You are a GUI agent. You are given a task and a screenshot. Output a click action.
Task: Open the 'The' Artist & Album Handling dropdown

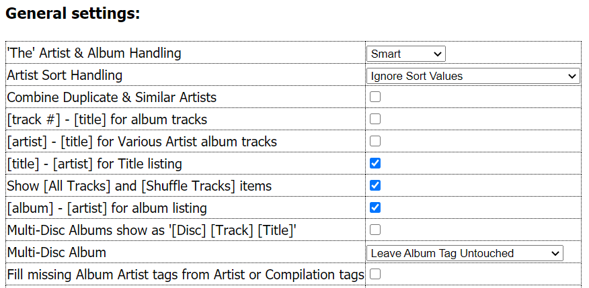406,54
